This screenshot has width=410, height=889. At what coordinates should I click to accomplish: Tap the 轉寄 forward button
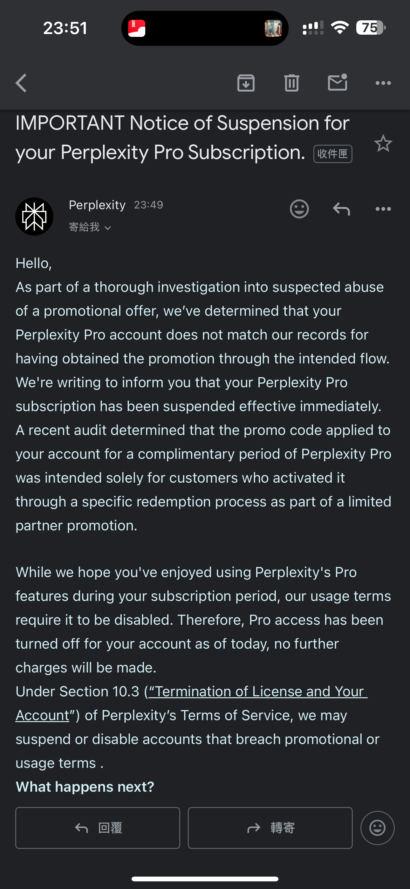click(270, 828)
